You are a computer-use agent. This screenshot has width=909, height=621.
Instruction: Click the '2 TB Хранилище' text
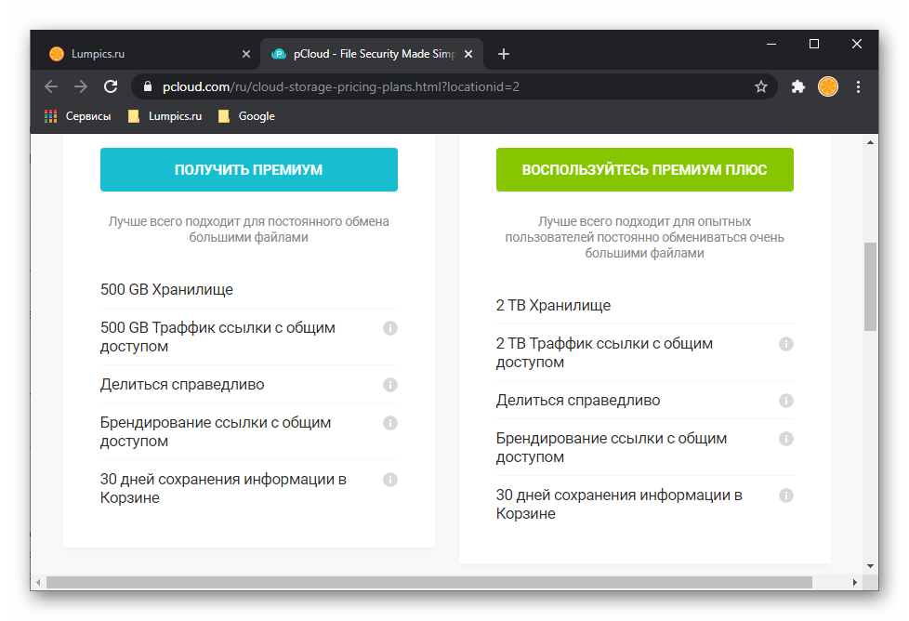(x=554, y=306)
